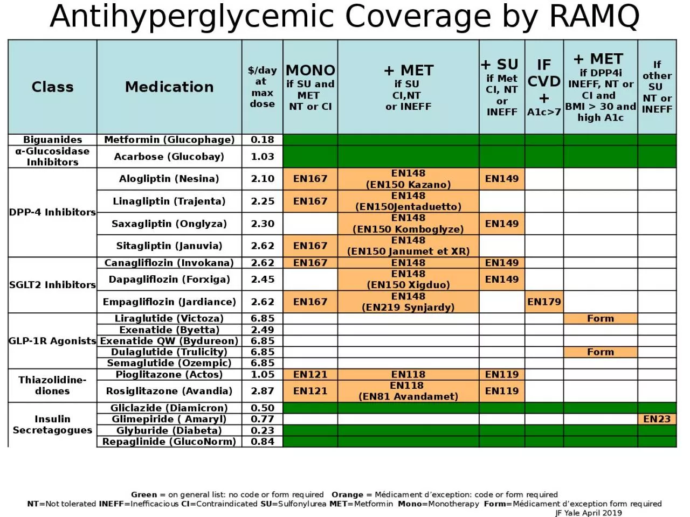This screenshot has height=517, width=690.
Task: Click 'EN148 (EN150Jentaduetto)' cell
Action: (408, 201)
